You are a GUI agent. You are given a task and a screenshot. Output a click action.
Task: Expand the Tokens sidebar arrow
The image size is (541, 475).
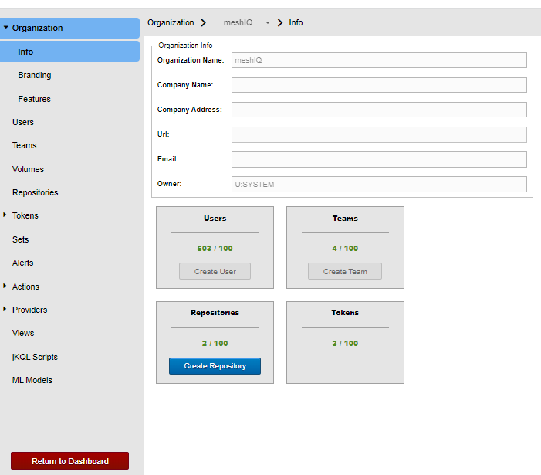pyautogui.click(x=5, y=215)
